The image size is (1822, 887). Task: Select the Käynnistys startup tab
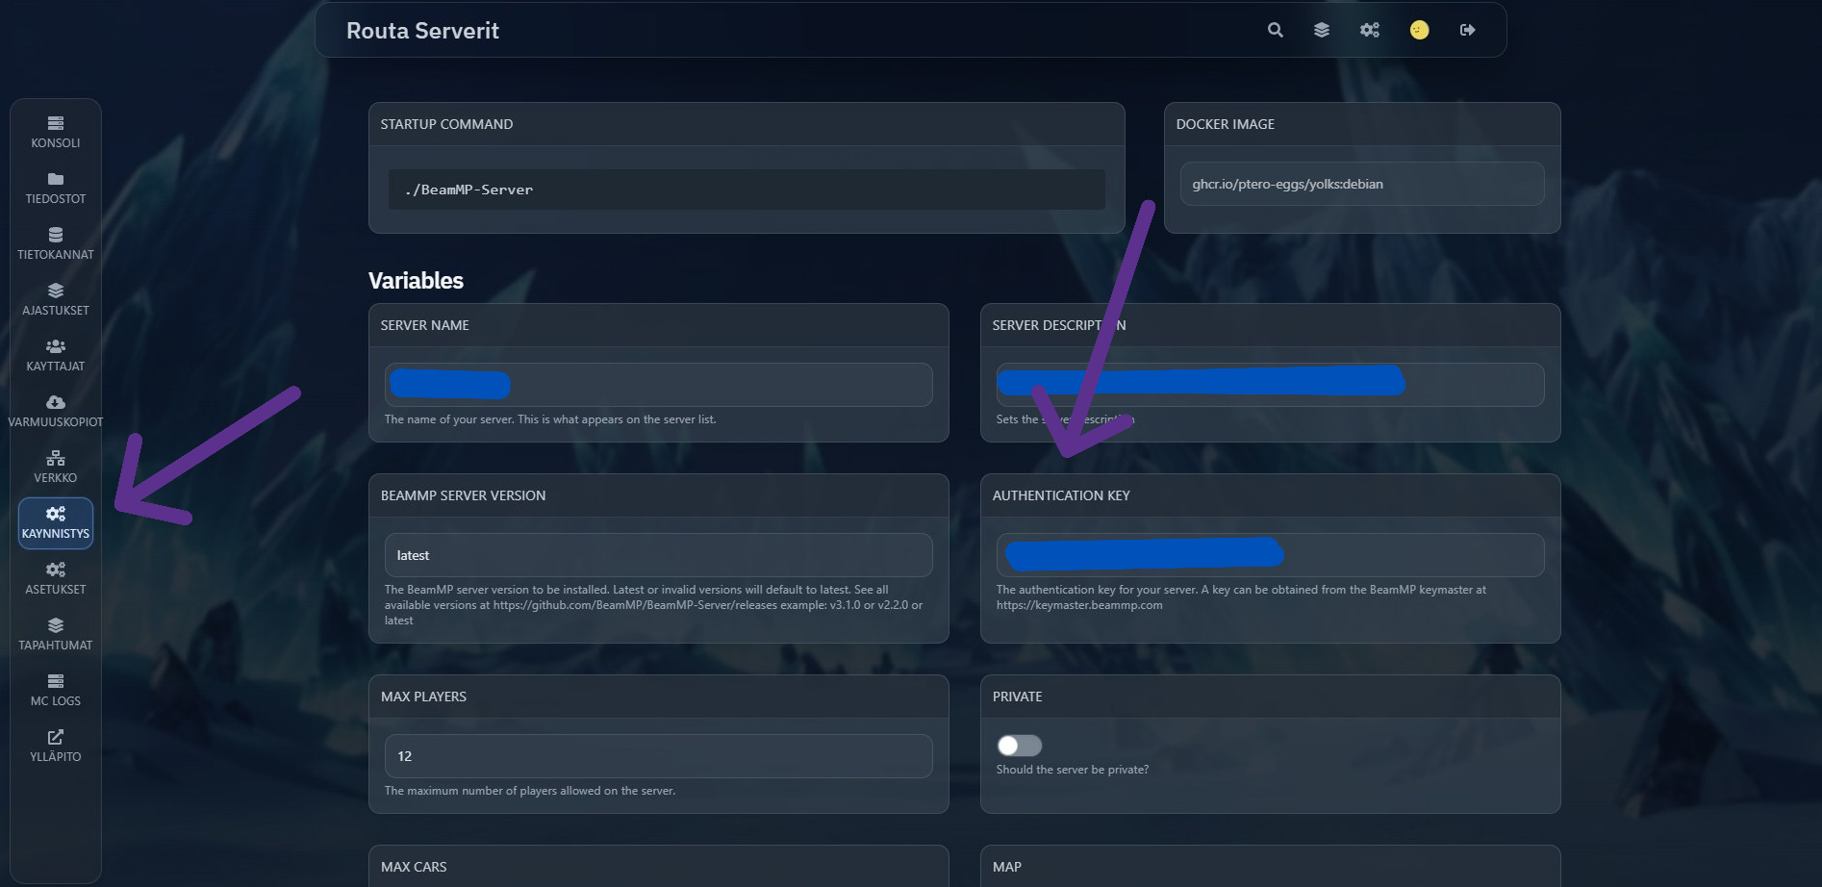click(x=56, y=522)
